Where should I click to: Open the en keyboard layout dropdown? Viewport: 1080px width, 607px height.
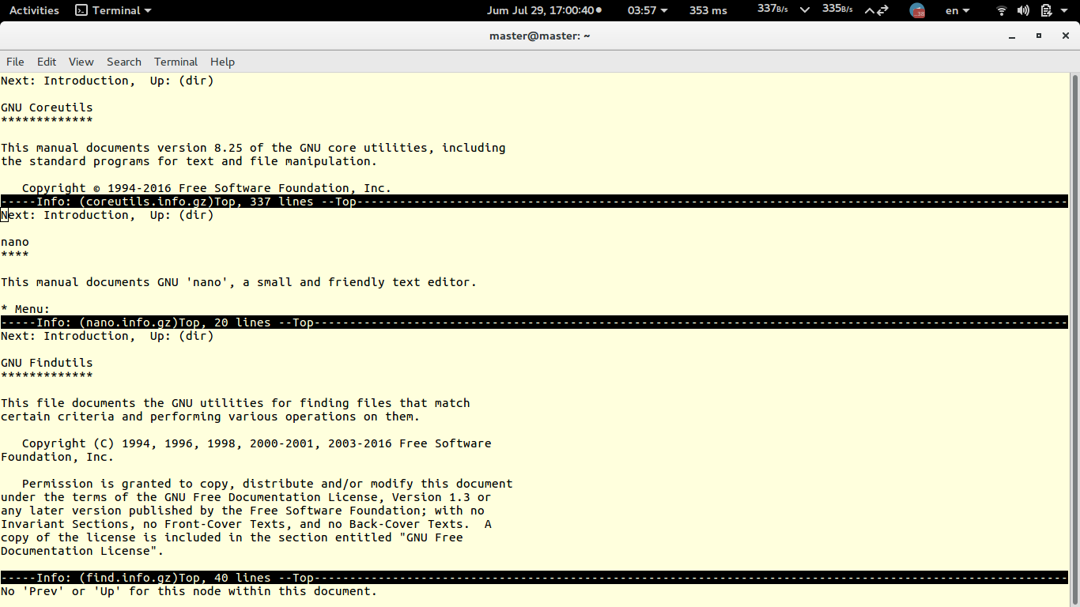coord(957,10)
